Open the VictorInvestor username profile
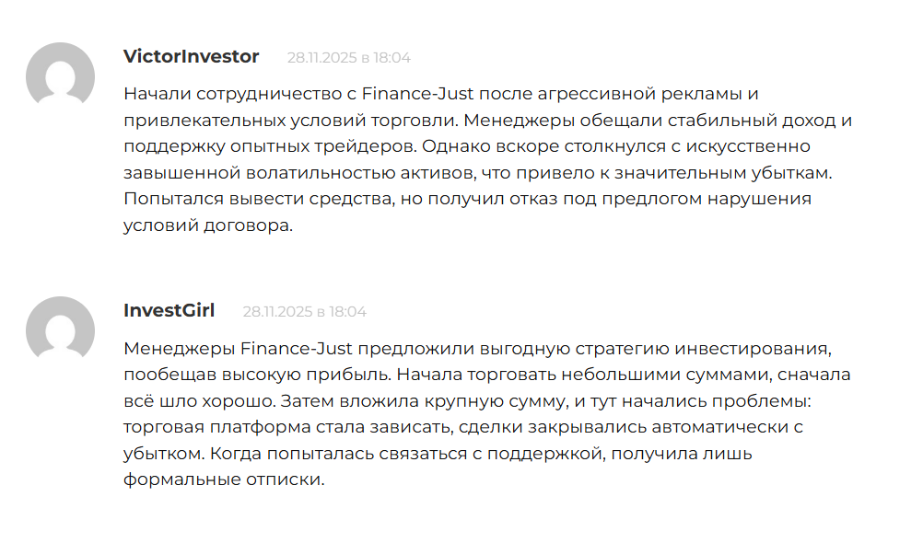This screenshot has width=923, height=543. pyautogui.click(x=191, y=56)
